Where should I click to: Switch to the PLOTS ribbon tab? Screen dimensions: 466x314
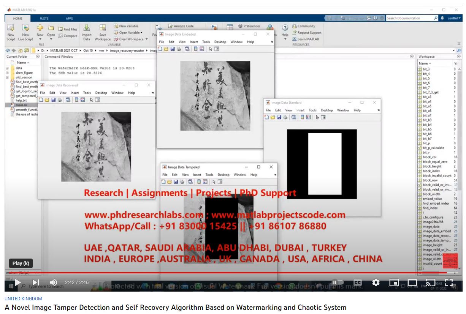pyautogui.click(x=44, y=18)
